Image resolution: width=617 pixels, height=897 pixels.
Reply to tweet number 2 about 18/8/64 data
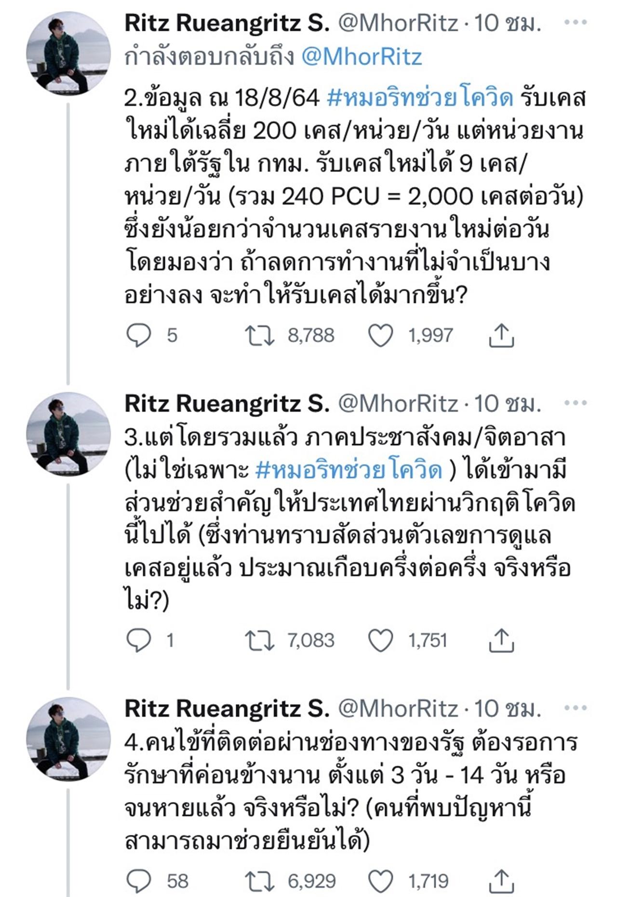click(139, 335)
